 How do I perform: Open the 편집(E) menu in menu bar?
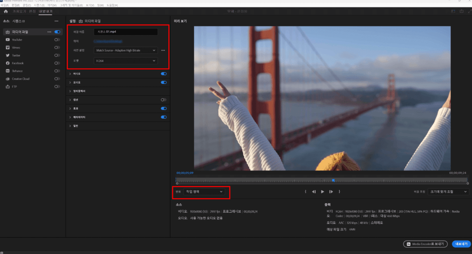[x=16, y=5]
